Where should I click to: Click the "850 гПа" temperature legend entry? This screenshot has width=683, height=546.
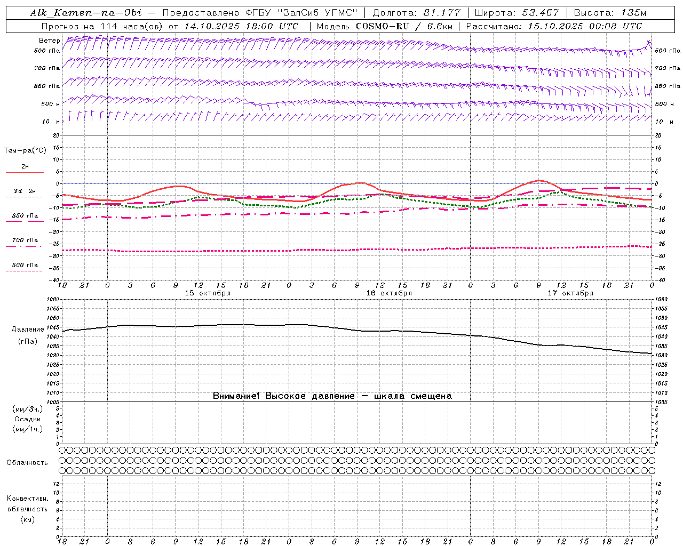click(x=25, y=216)
